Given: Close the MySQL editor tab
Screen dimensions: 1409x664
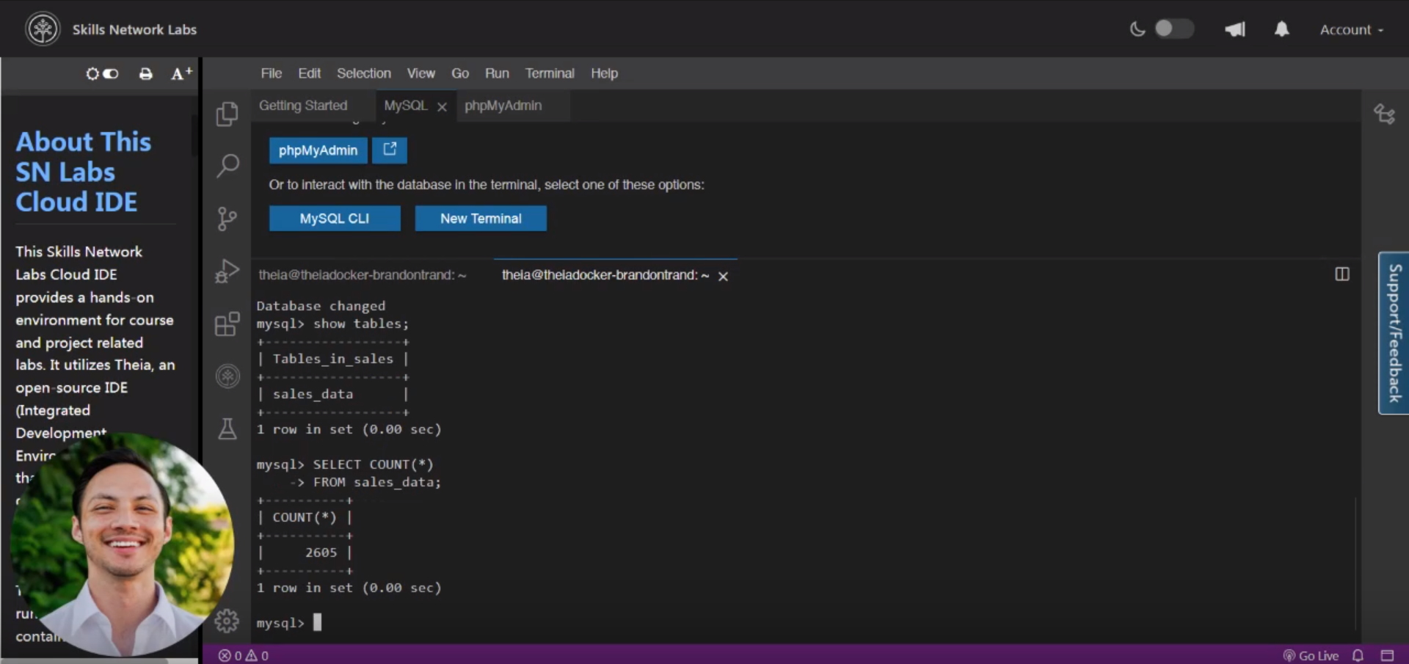Looking at the screenshot, I should pyautogui.click(x=442, y=106).
